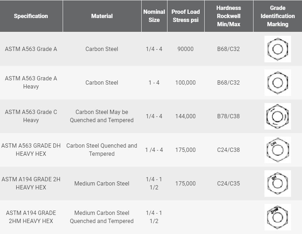Select the ASTM A563 Grade A specification cell
The height and width of the screenshot is (234, 302).
(x=31, y=49)
